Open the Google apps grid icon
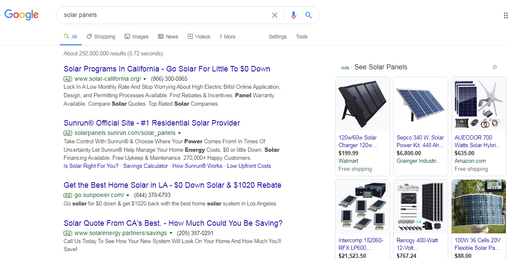 505,15
